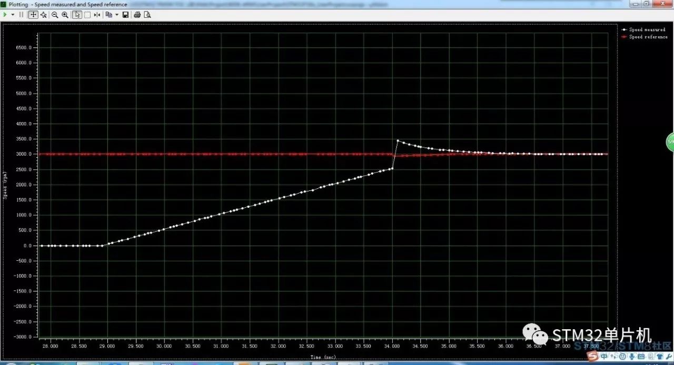Select the arrow pointer tool

[77, 15]
